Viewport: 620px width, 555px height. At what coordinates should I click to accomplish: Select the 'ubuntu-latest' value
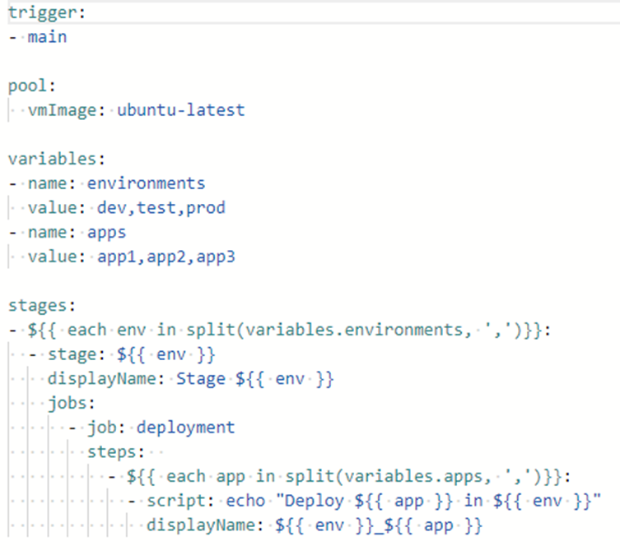180,110
